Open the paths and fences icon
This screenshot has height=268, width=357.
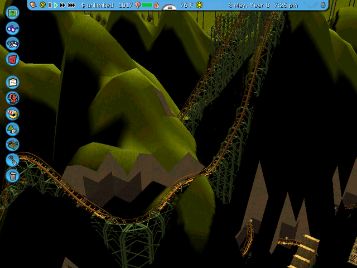pos(12,145)
